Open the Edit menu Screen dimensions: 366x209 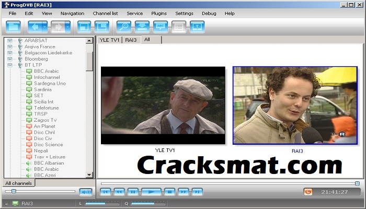tap(29, 13)
